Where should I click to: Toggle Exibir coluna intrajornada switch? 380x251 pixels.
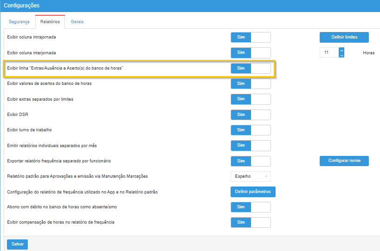pos(251,37)
